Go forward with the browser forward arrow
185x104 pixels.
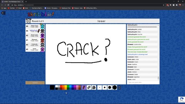tap(5, 5)
